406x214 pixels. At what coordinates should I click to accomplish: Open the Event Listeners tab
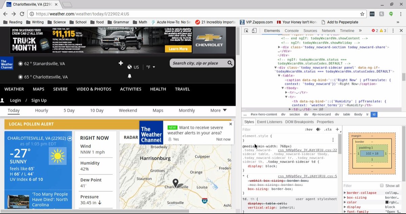[x=269, y=122]
